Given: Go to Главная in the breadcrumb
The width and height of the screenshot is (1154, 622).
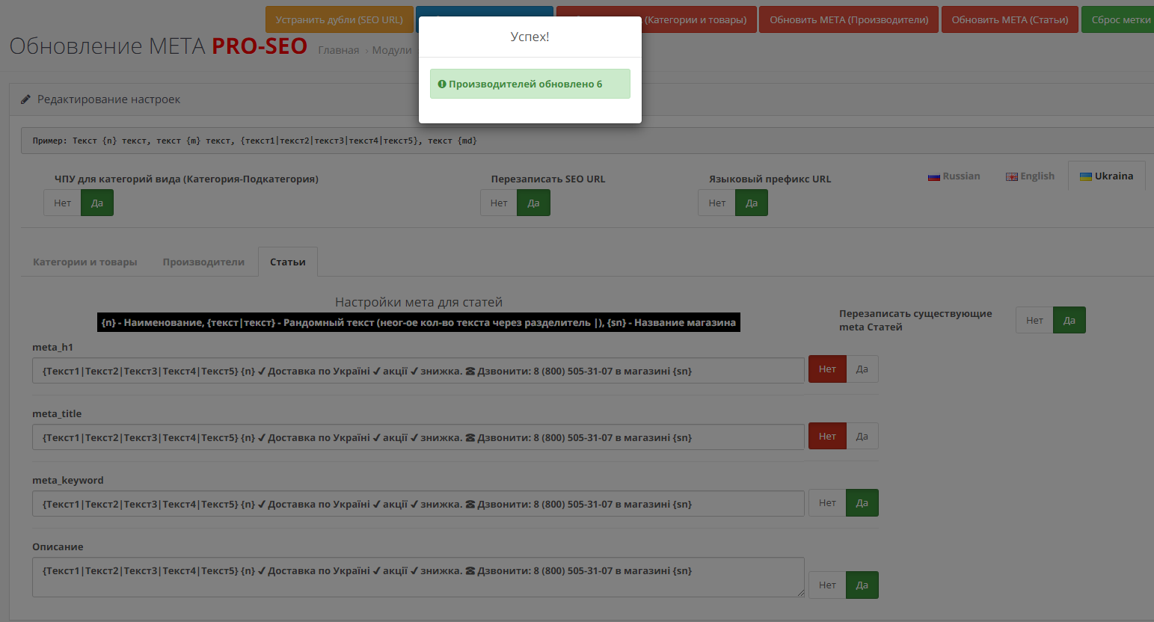Looking at the screenshot, I should [338, 50].
